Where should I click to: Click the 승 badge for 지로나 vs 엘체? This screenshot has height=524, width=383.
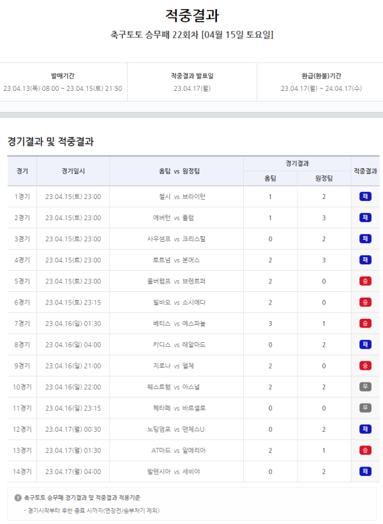click(365, 365)
